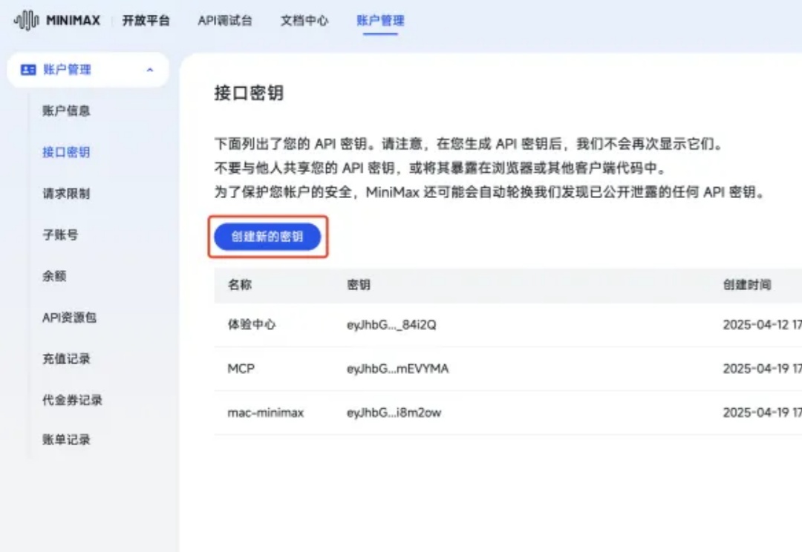Open the 文档中心 tab
The image size is (802, 552).
point(304,21)
